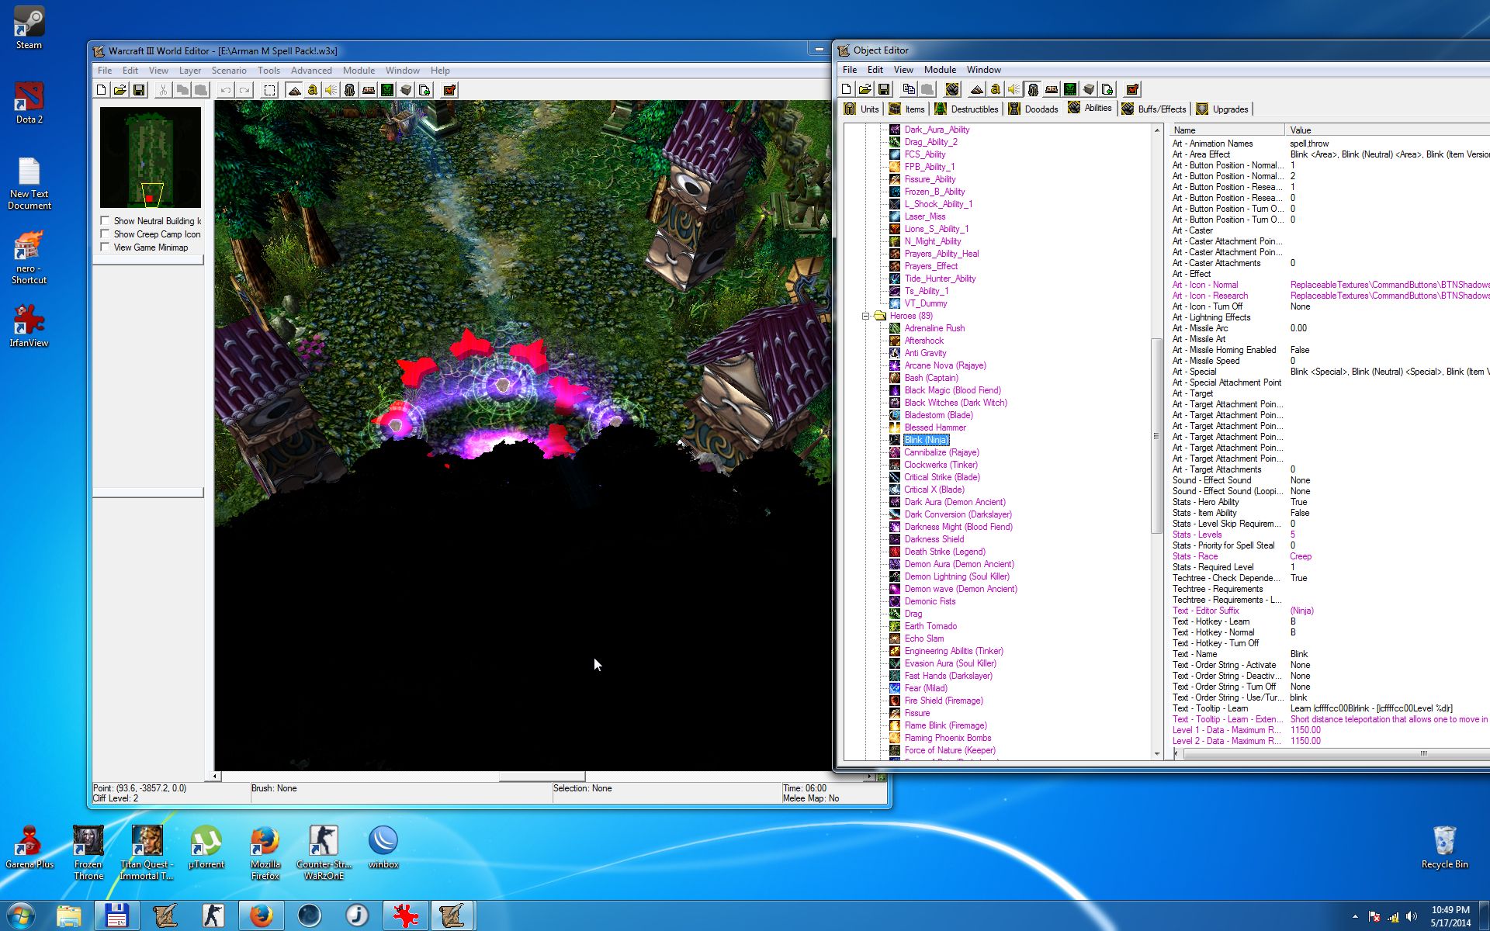Select Flame Blink (Firemage) ability
The height and width of the screenshot is (931, 1490).
coord(945,725)
